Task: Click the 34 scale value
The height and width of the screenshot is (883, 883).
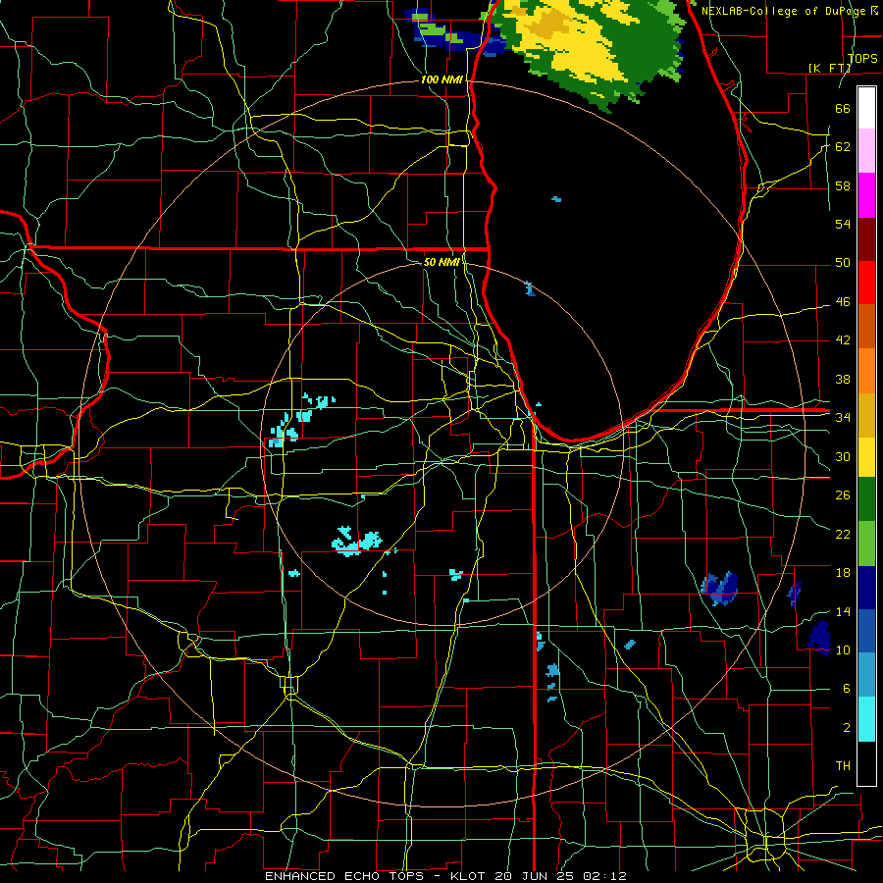Action: (843, 418)
